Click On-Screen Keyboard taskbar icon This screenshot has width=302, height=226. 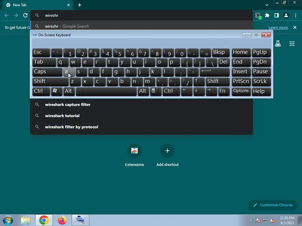pyautogui.click(x=80, y=220)
